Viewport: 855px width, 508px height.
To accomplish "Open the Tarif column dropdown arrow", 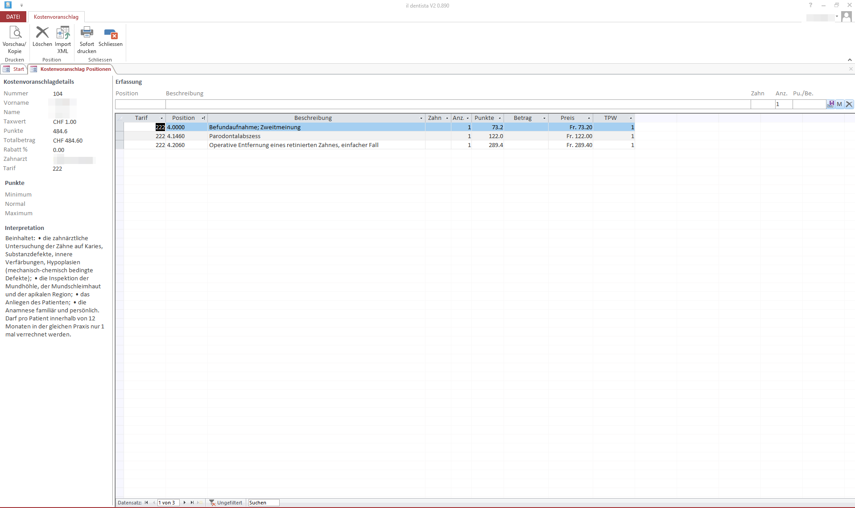I will pyautogui.click(x=161, y=118).
